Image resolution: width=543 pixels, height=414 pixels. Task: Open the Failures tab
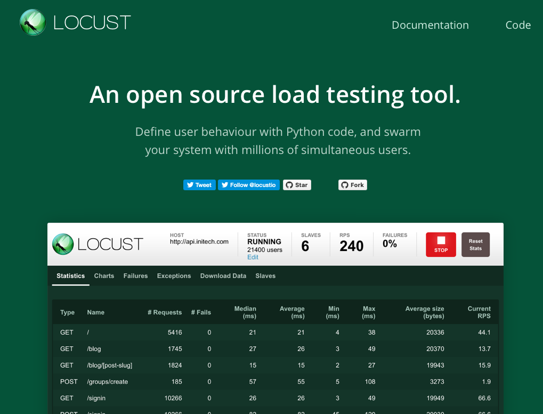(x=135, y=276)
